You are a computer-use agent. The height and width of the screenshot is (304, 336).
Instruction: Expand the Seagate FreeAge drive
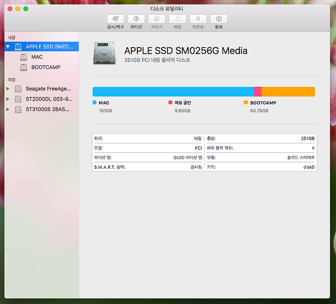(8, 89)
